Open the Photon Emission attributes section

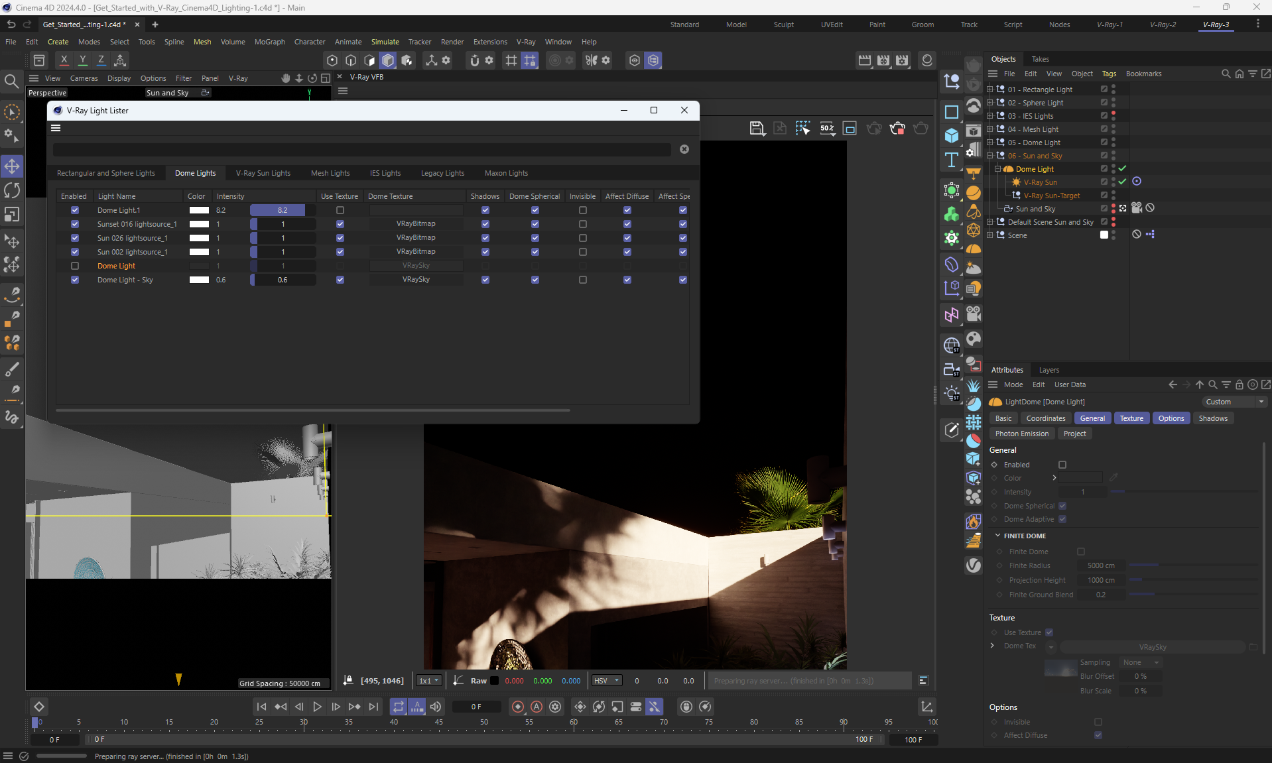coord(1021,434)
